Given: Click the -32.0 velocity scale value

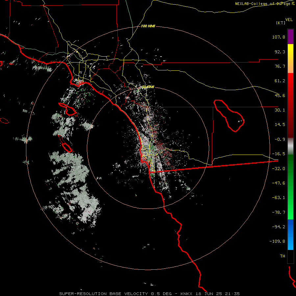Looking at the screenshot, I should [279, 169].
